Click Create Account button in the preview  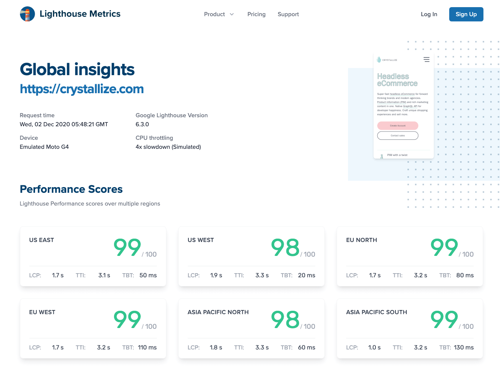(398, 126)
